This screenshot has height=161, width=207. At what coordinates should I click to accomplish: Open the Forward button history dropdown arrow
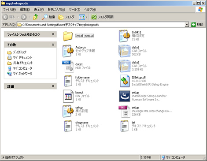(30, 17)
